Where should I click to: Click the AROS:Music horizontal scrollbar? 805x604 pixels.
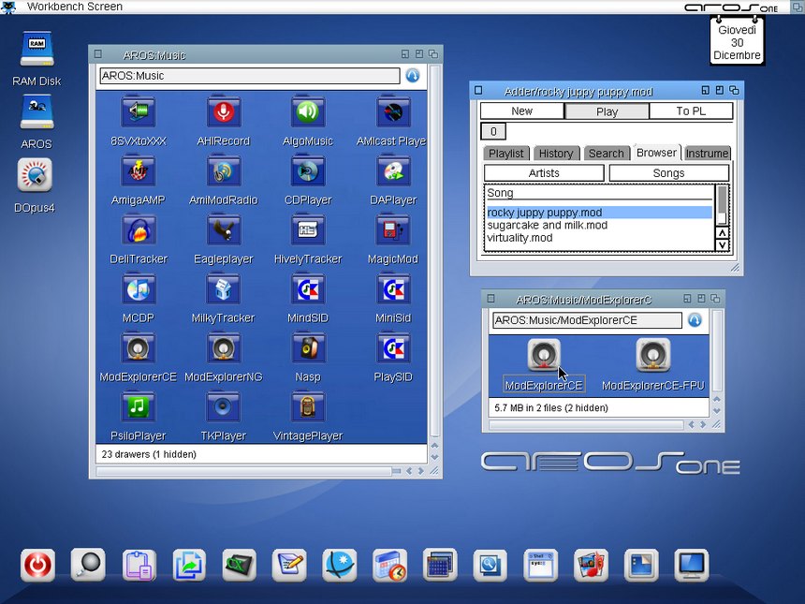[x=244, y=471]
